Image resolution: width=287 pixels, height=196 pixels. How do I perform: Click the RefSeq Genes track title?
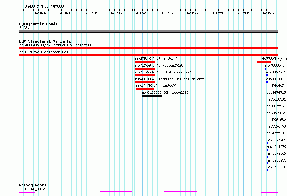coord(33,185)
